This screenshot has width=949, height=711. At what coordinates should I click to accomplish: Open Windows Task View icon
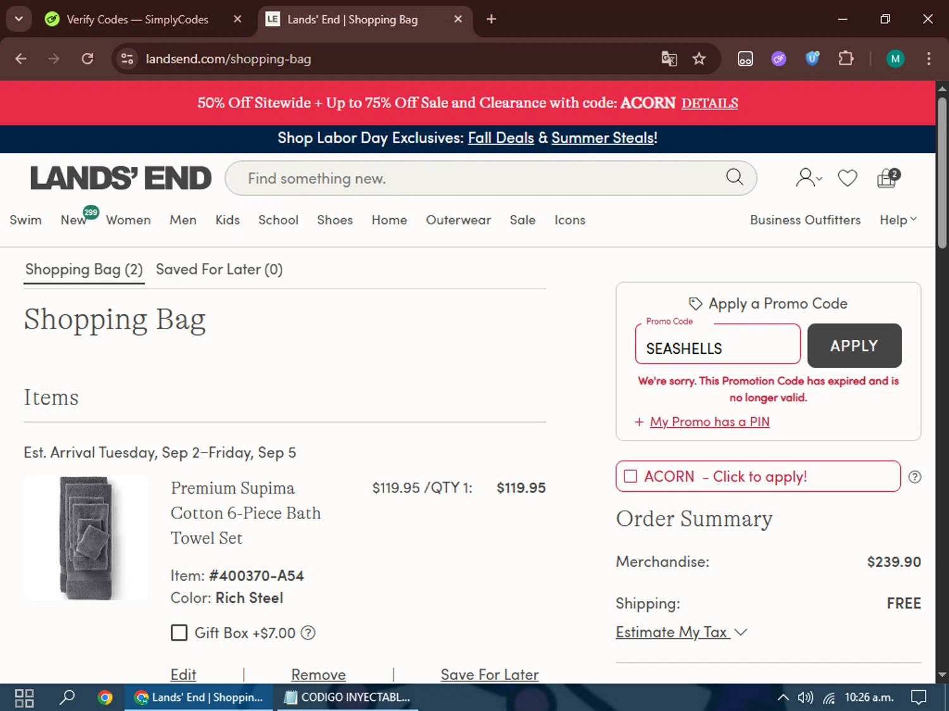pyautogui.click(x=24, y=697)
